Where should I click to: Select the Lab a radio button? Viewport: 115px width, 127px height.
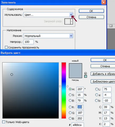[x=97, y=95]
